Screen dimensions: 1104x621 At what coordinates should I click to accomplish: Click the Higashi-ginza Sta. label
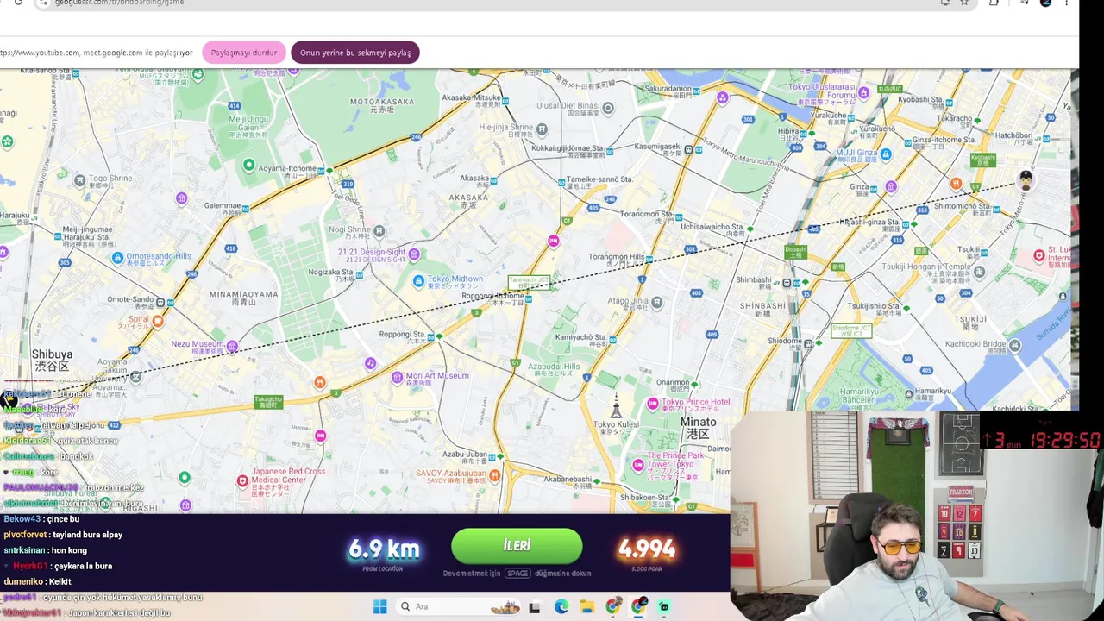click(869, 223)
